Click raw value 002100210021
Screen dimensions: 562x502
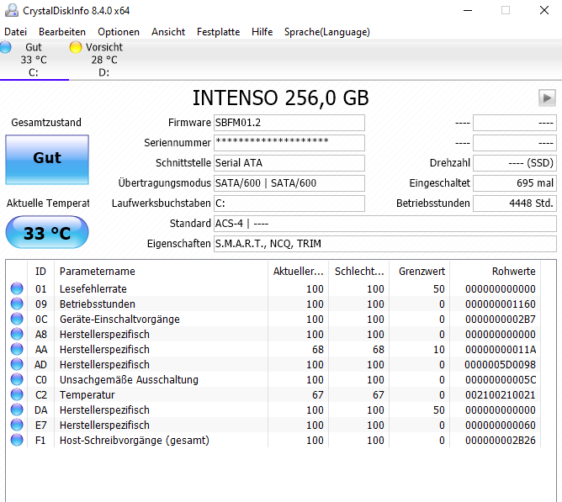click(x=500, y=394)
